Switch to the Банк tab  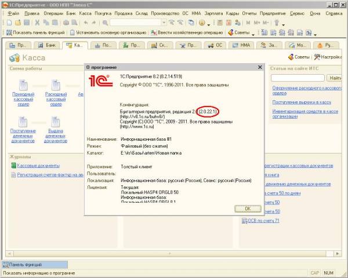point(47,45)
